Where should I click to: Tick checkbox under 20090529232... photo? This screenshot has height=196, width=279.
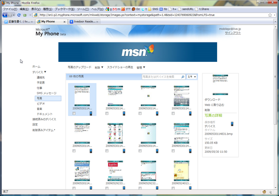pos(140,188)
